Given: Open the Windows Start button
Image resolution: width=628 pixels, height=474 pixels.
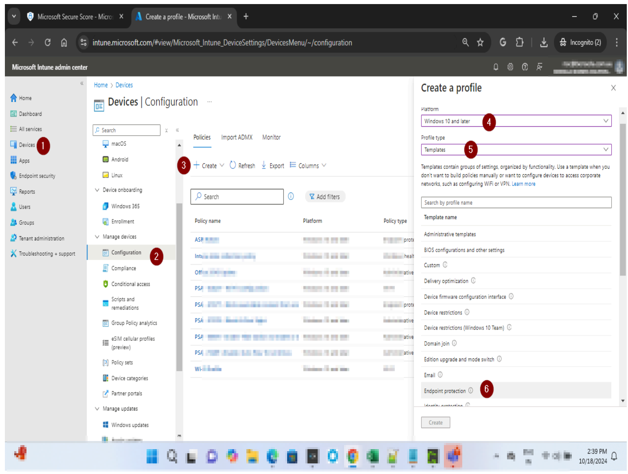Looking at the screenshot, I should 152,456.
